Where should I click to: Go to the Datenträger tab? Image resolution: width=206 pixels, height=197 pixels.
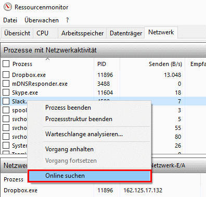click(x=126, y=33)
